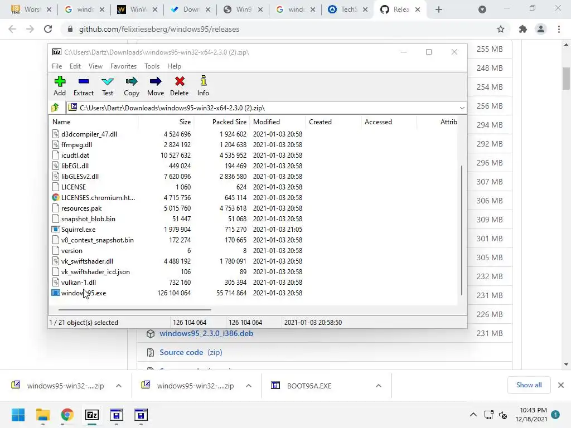
Task: Select the v8_context_snapshot.bin file
Action: (x=97, y=240)
